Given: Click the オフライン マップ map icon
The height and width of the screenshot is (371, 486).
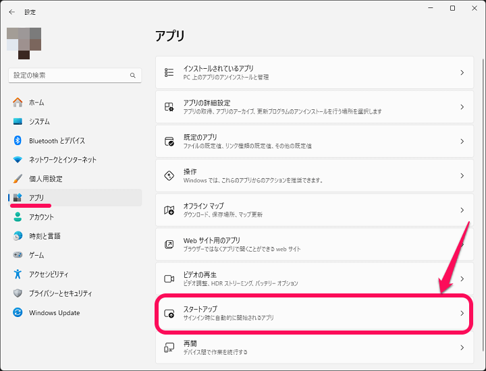Looking at the screenshot, I should pos(169,210).
